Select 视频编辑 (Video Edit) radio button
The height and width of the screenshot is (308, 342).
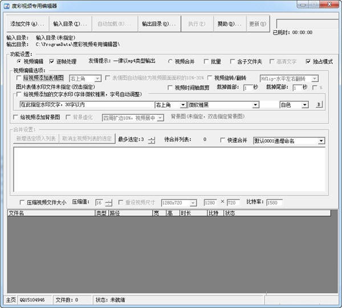(19, 61)
